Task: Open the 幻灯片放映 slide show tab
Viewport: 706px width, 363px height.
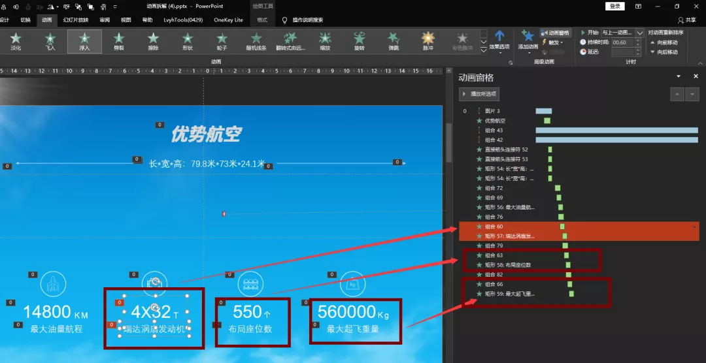Action: pyautogui.click(x=76, y=20)
